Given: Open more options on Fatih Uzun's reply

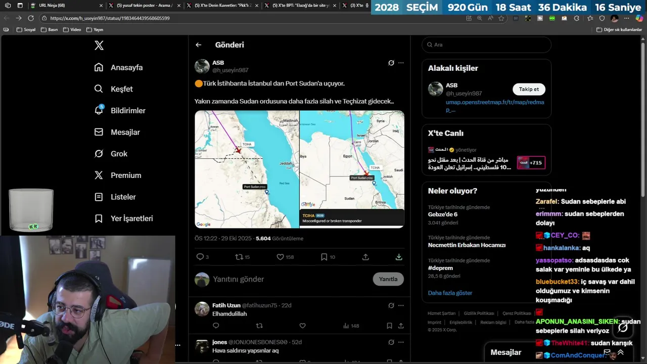Looking at the screenshot, I should [x=401, y=305].
